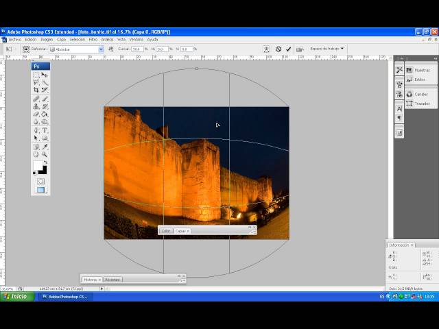Select the Shape tool

click(45, 138)
